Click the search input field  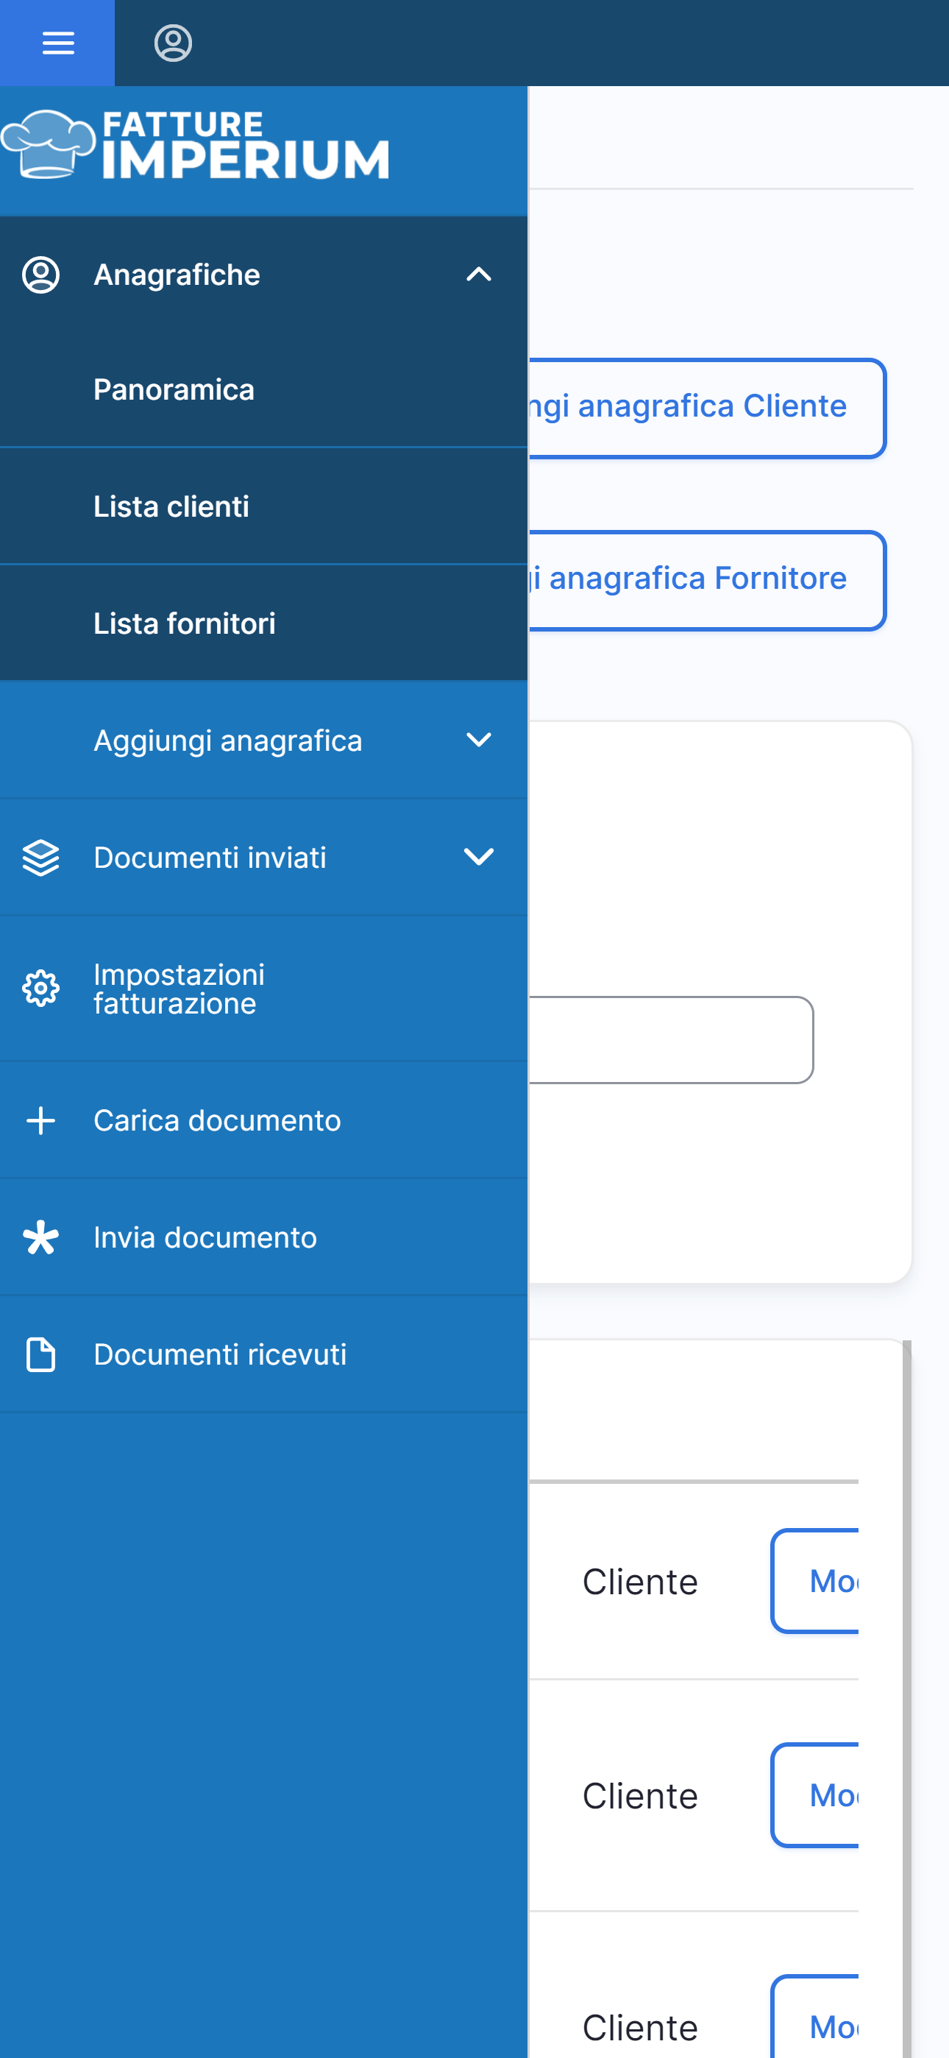pos(669,1039)
